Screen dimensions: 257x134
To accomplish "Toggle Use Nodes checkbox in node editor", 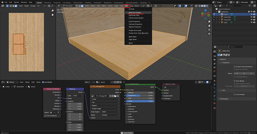I will 43,82.
